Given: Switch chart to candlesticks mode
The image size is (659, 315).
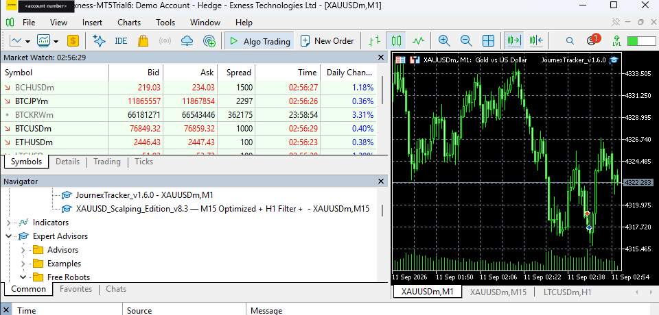Looking at the screenshot, I should (396, 41).
